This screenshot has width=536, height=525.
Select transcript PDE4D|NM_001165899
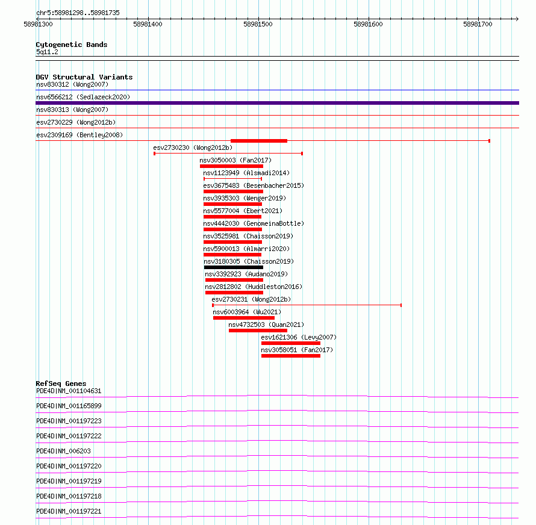click(x=69, y=406)
